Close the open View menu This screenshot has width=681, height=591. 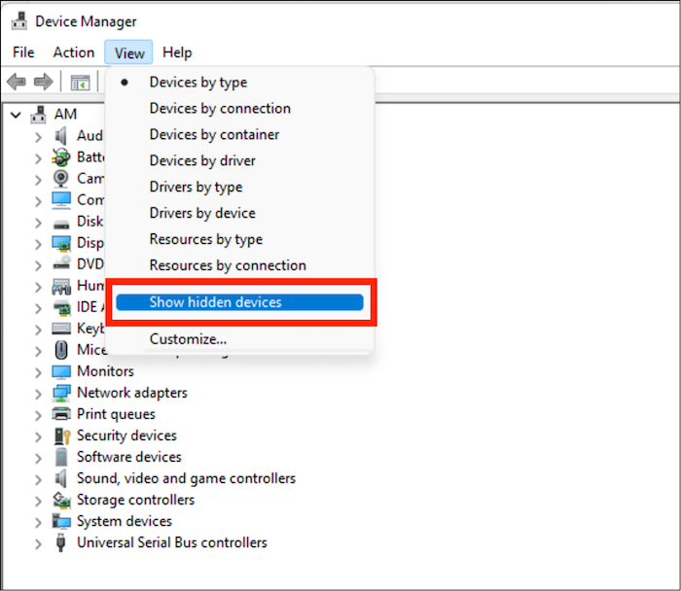point(128,52)
